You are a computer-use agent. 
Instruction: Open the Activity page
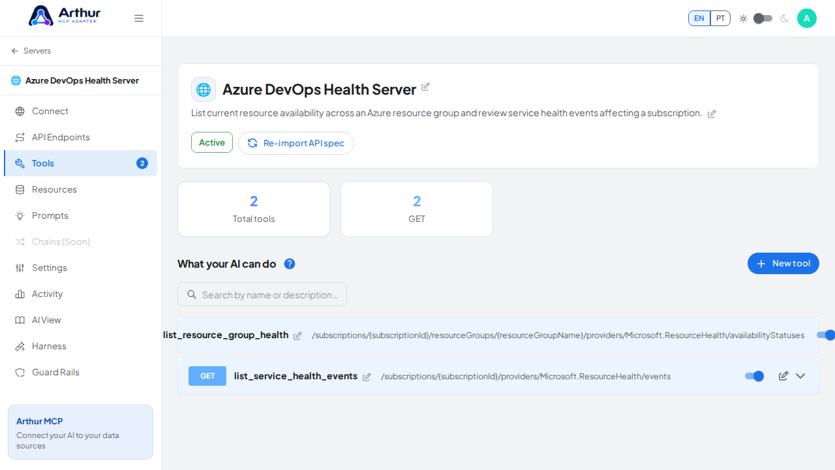point(80,294)
